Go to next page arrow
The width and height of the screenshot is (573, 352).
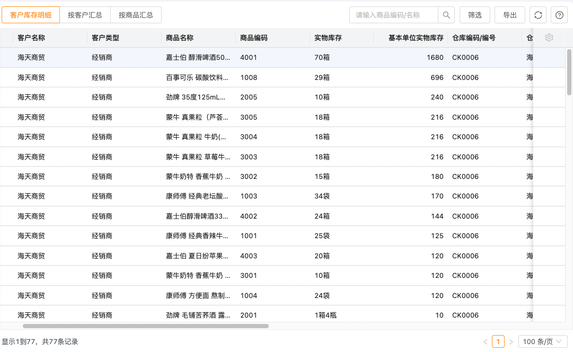point(511,342)
